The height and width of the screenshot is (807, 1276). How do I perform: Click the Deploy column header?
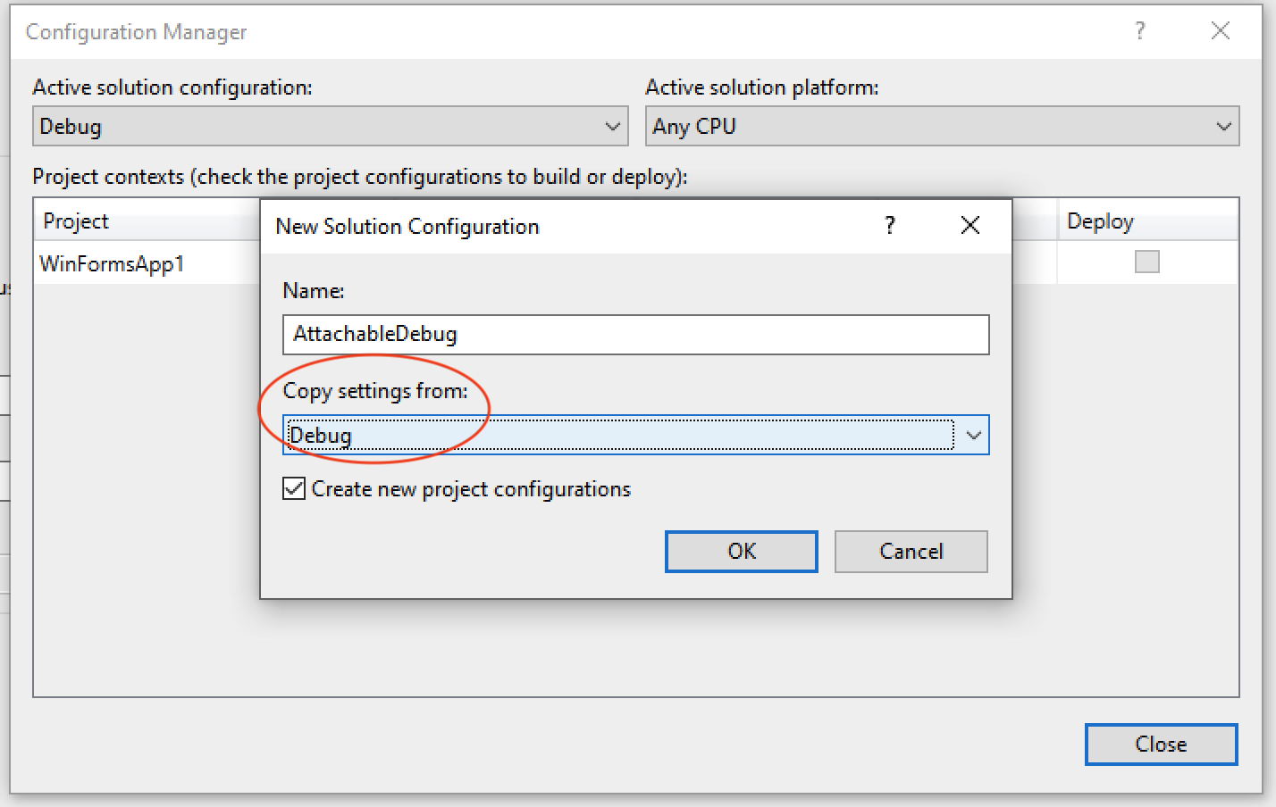tap(1099, 220)
